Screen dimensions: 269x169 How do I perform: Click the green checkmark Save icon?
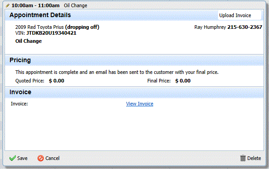coord(12,158)
